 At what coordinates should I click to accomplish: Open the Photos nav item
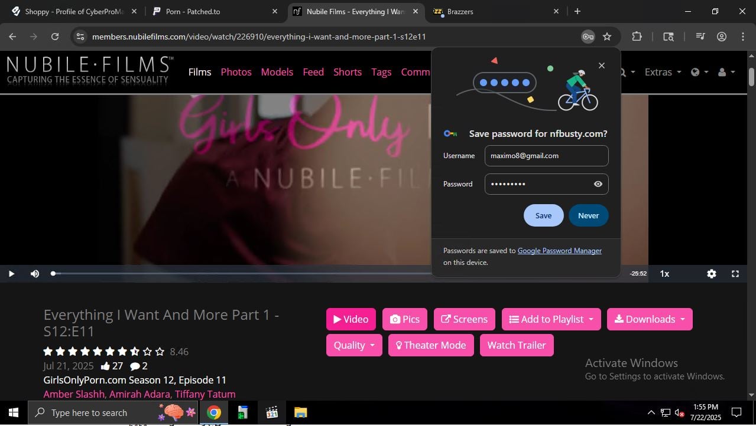coord(236,72)
